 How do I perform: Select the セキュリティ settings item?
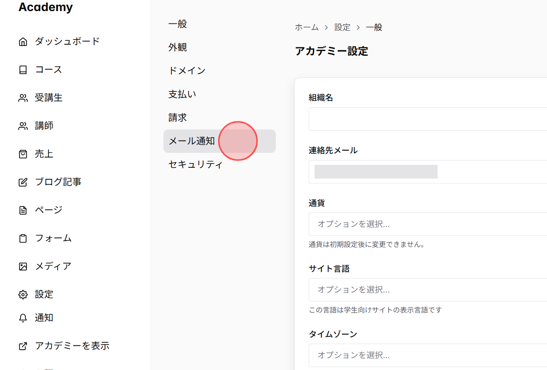pyautogui.click(x=195, y=164)
